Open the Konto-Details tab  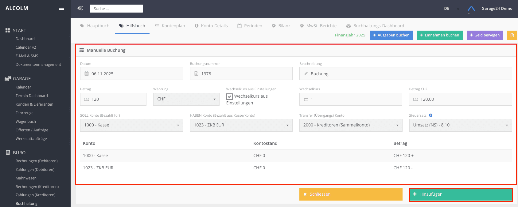(211, 26)
